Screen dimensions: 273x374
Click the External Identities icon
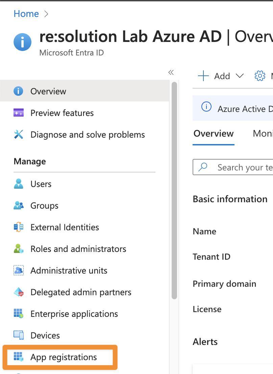coord(18,227)
